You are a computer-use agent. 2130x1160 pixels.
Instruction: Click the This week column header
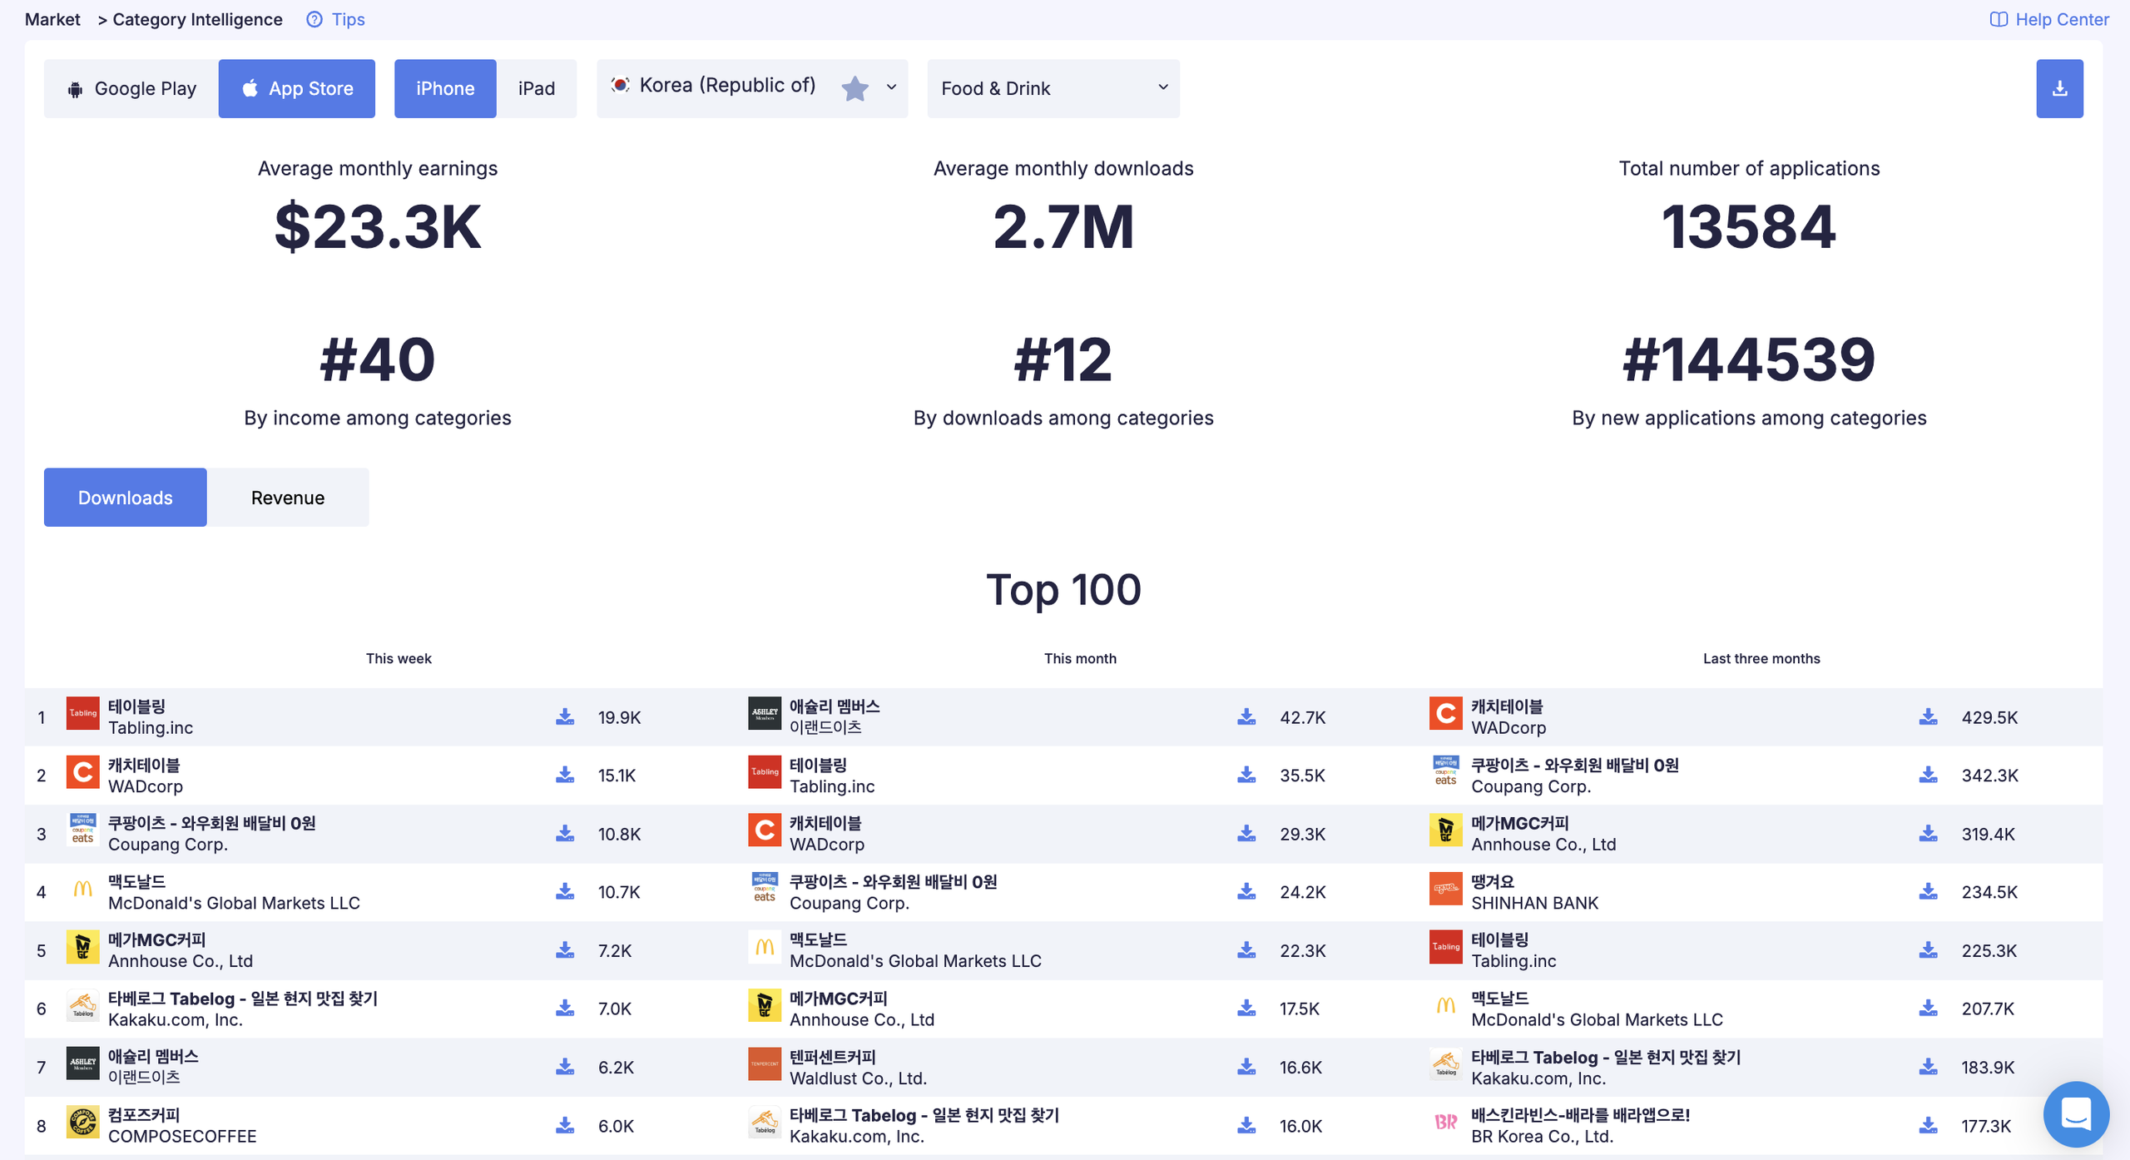pos(399,658)
